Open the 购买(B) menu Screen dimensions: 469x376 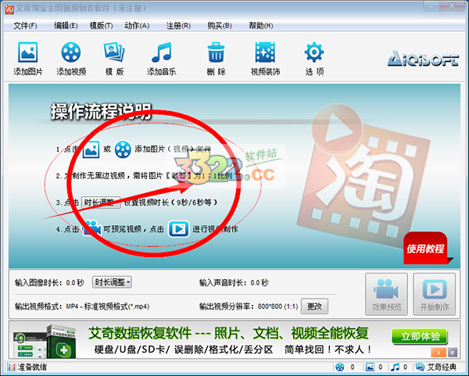[x=220, y=26]
